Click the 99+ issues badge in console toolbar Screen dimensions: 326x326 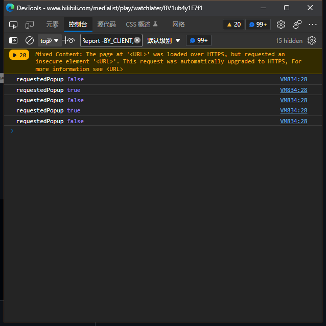pyautogui.click(x=199, y=40)
